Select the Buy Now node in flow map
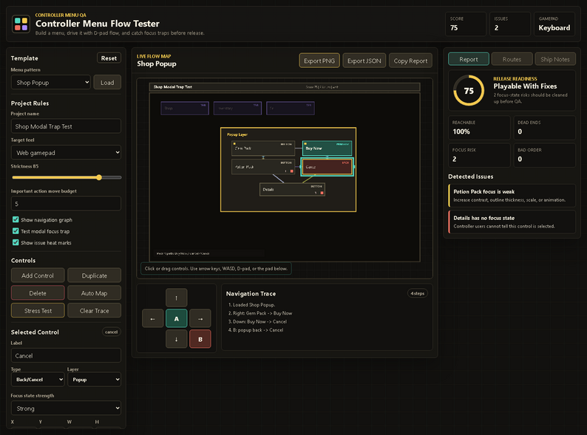This screenshot has width=587, height=435. coord(328,148)
